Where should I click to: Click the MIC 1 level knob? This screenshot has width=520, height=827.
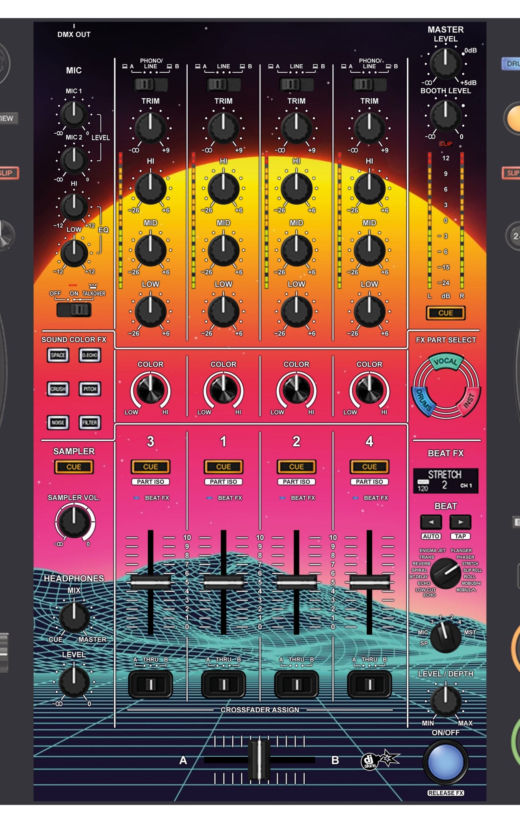pos(74,115)
